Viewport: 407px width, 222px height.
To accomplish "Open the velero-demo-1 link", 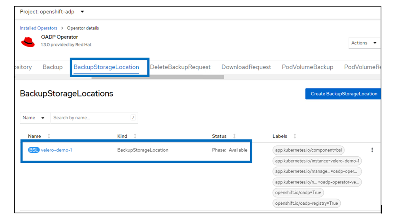I will pos(57,150).
